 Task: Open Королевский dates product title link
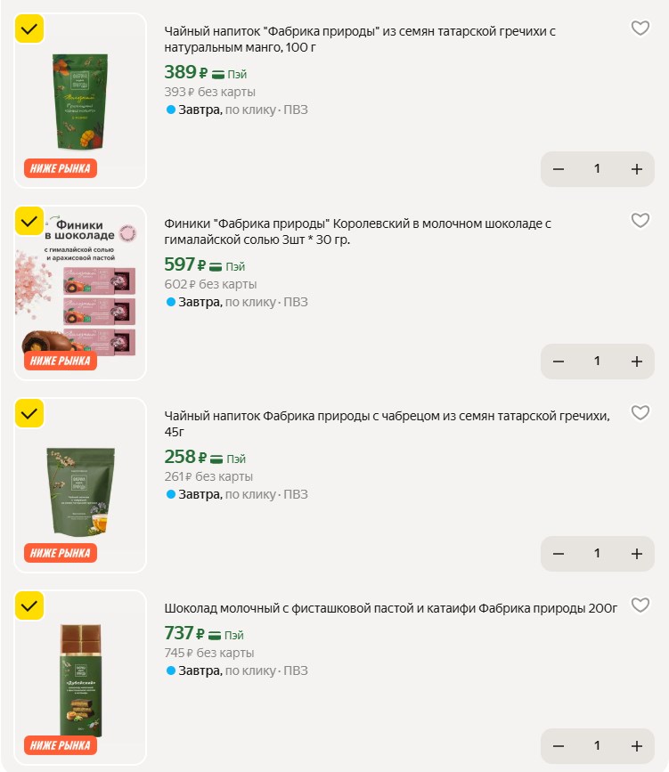[x=357, y=232]
